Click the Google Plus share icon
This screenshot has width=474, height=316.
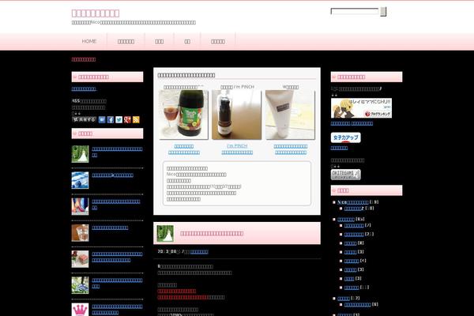[127, 120]
